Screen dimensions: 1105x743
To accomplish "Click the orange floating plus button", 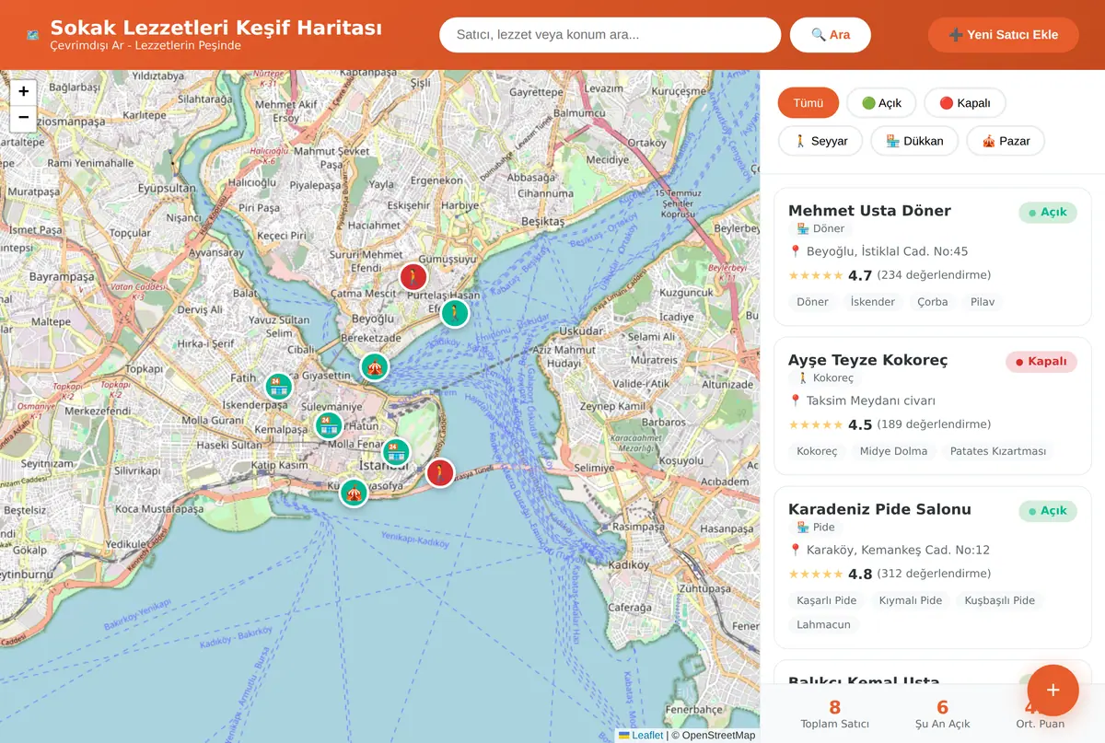I will tap(1053, 690).
